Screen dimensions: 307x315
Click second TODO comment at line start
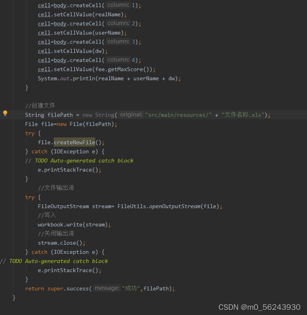point(54,261)
